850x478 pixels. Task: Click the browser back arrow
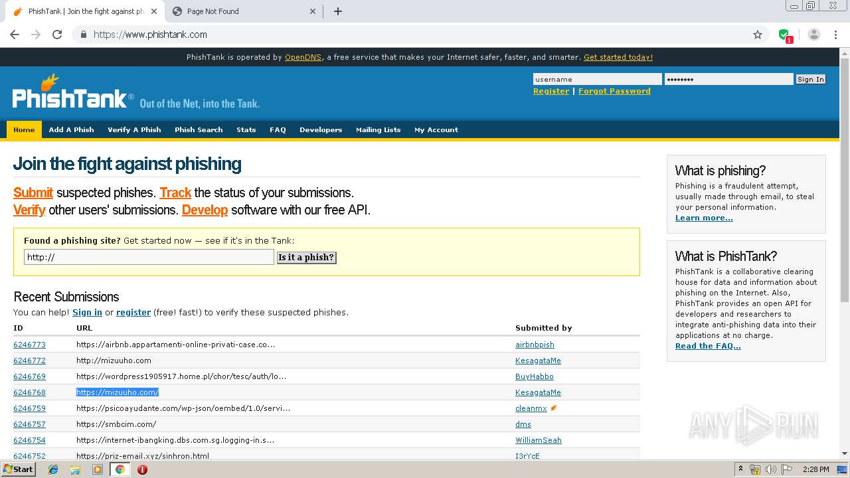[x=15, y=35]
